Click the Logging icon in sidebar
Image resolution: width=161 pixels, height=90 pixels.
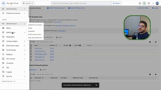pyautogui.click(x=3, y=72)
